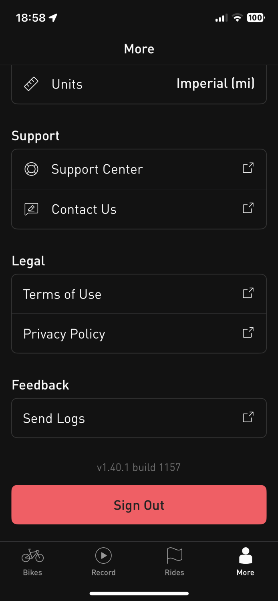
Task: Tap the Contact Us message icon
Action: pos(31,209)
